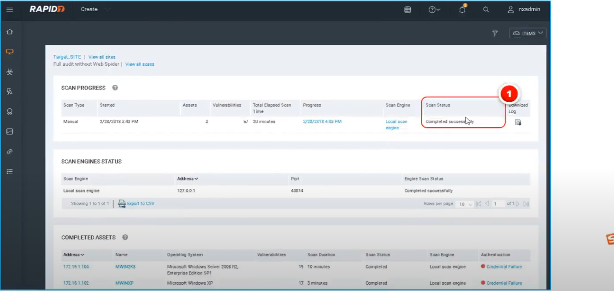The width and height of the screenshot is (614, 291).
Task: Open Reports via sidebar ribbon badge icon
Action: coord(10,112)
